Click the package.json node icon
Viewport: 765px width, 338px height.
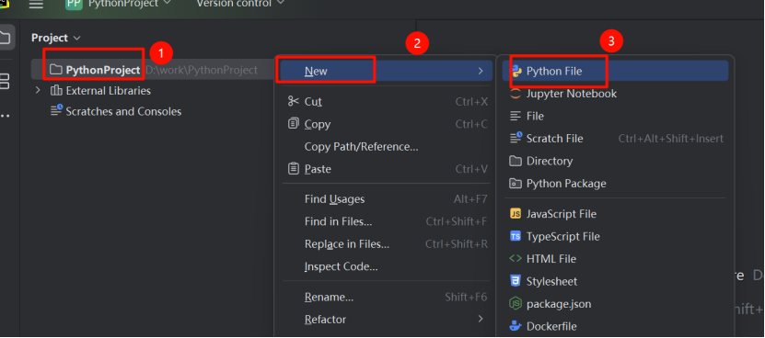516,304
